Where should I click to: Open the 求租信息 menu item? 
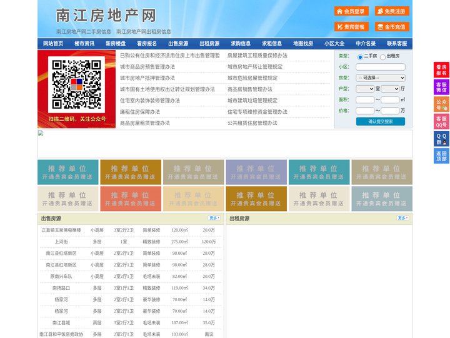tap(272, 44)
